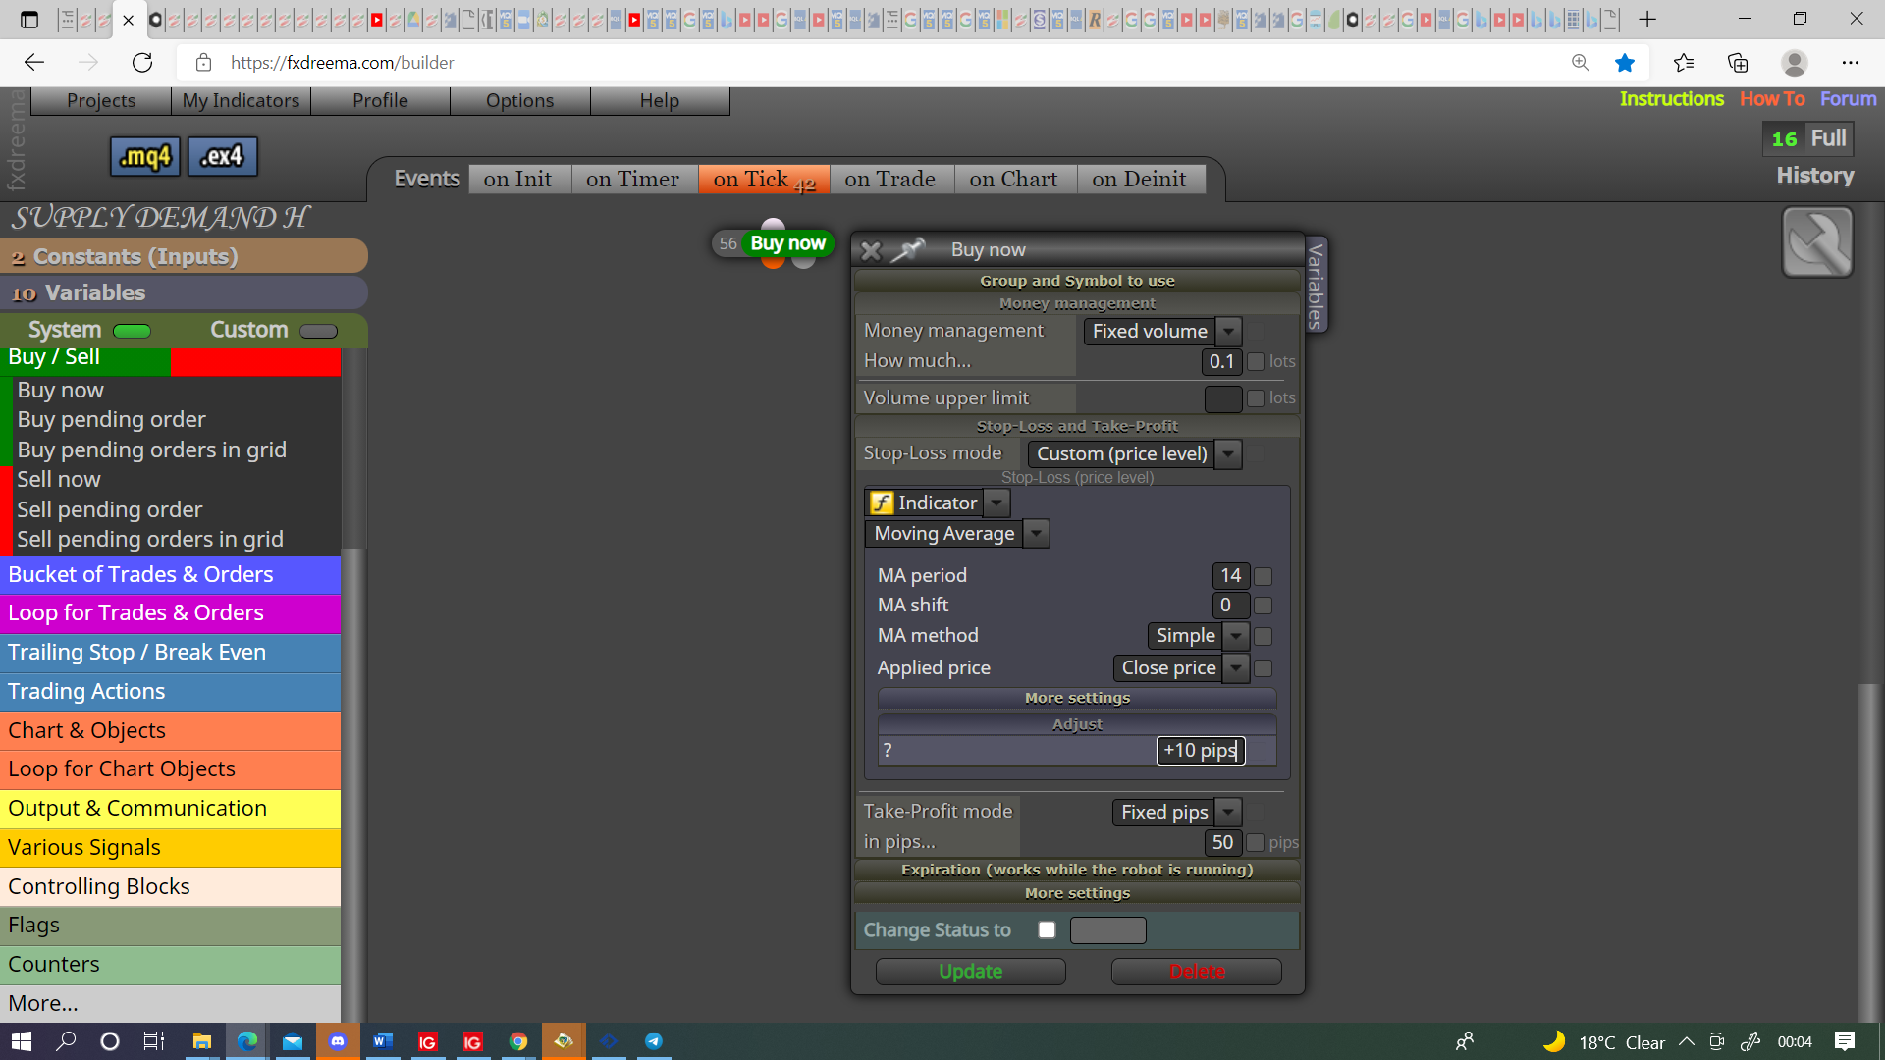The width and height of the screenshot is (1885, 1060).
Task: Open MA method Simple dropdown
Action: [x=1198, y=635]
